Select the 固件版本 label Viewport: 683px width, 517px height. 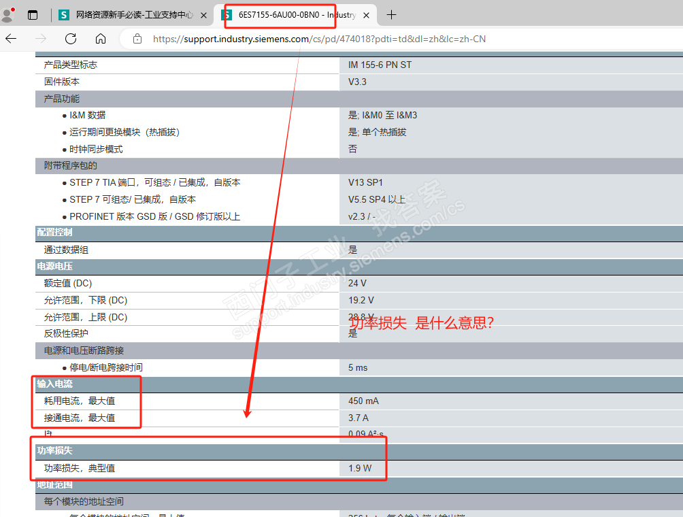click(x=62, y=82)
